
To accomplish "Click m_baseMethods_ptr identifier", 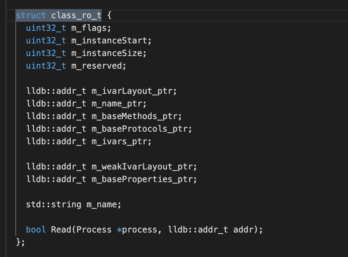I will click(134, 116).
